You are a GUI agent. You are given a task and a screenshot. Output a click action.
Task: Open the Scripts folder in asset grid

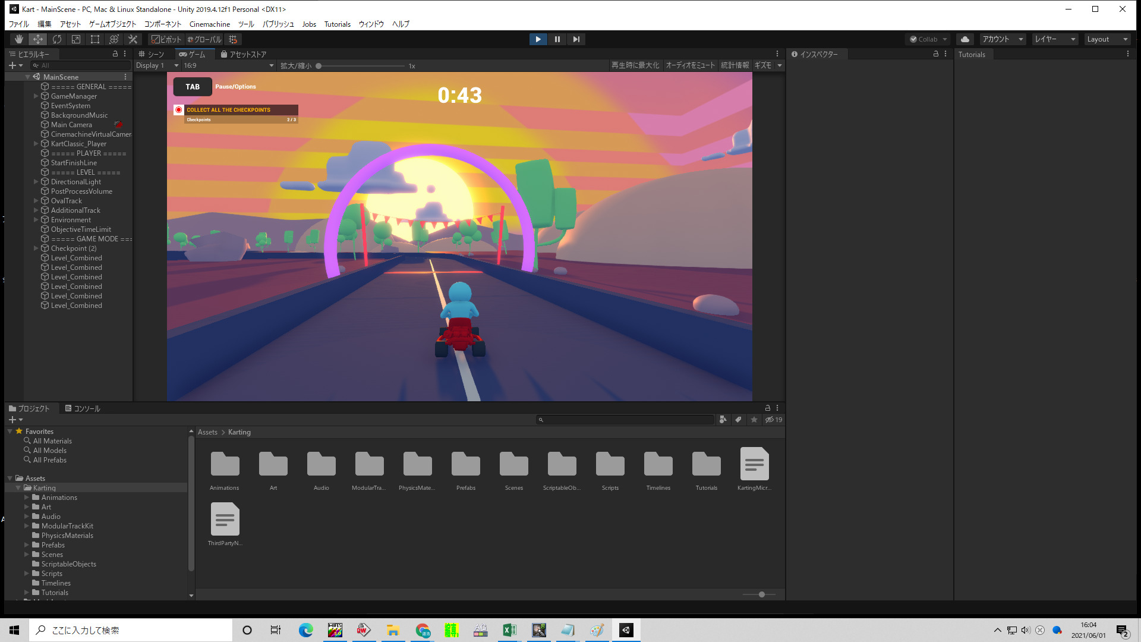pos(610,464)
